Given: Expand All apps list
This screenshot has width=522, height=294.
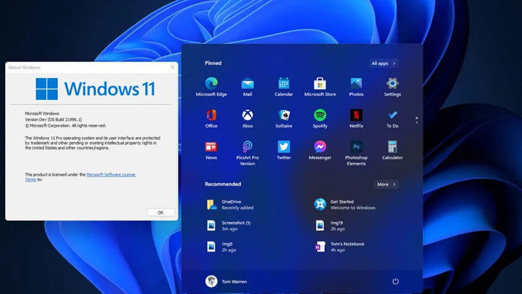Looking at the screenshot, I should 383,63.
